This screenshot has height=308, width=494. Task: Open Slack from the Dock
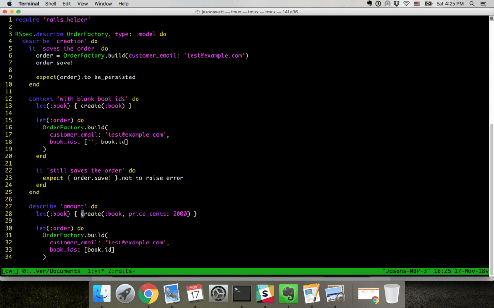[x=265, y=293]
